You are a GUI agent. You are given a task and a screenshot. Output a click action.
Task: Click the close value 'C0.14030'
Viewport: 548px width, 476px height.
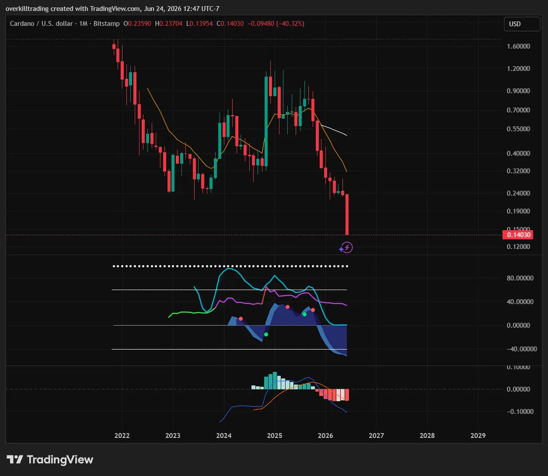tap(230, 23)
